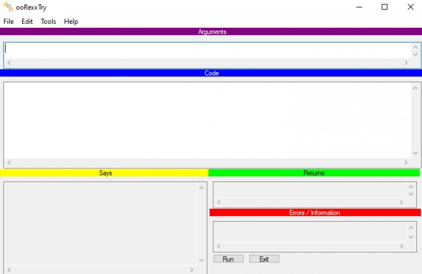The height and width of the screenshot is (274, 422).
Task: Click the Run button
Action: tap(228, 259)
